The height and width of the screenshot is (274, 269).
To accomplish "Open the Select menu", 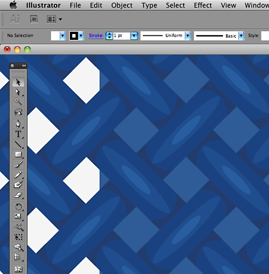I will (x=175, y=5).
